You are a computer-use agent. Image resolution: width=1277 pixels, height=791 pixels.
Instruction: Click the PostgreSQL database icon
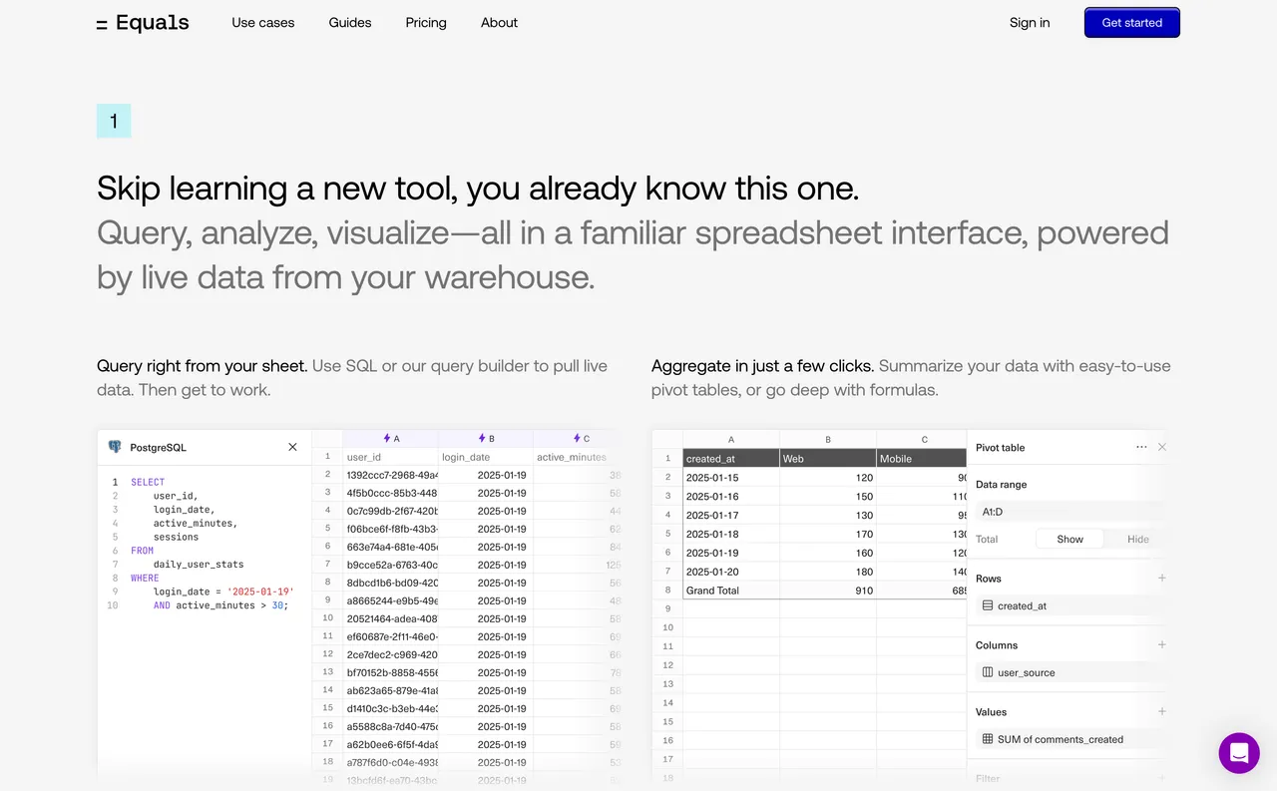tap(113, 447)
